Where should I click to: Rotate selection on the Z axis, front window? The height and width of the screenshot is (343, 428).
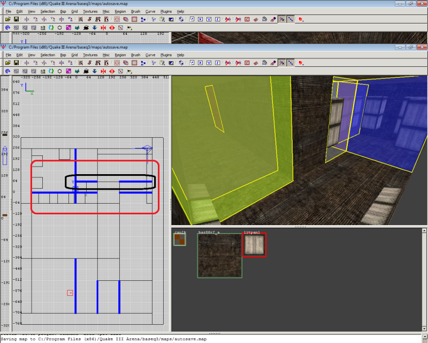point(71,63)
